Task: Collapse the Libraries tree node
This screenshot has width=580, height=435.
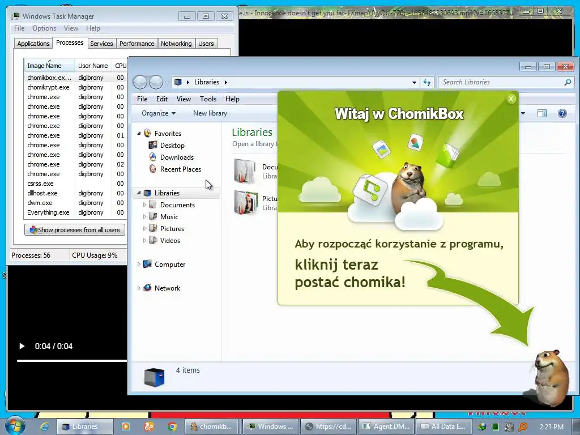Action: coord(139,193)
